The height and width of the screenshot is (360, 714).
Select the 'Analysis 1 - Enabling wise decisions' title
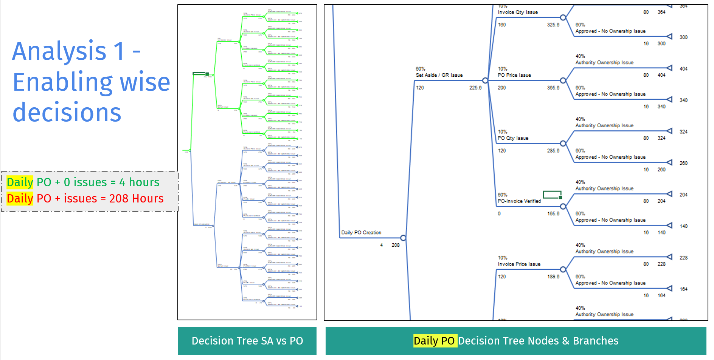pyautogui.click(x=92, y=82)
